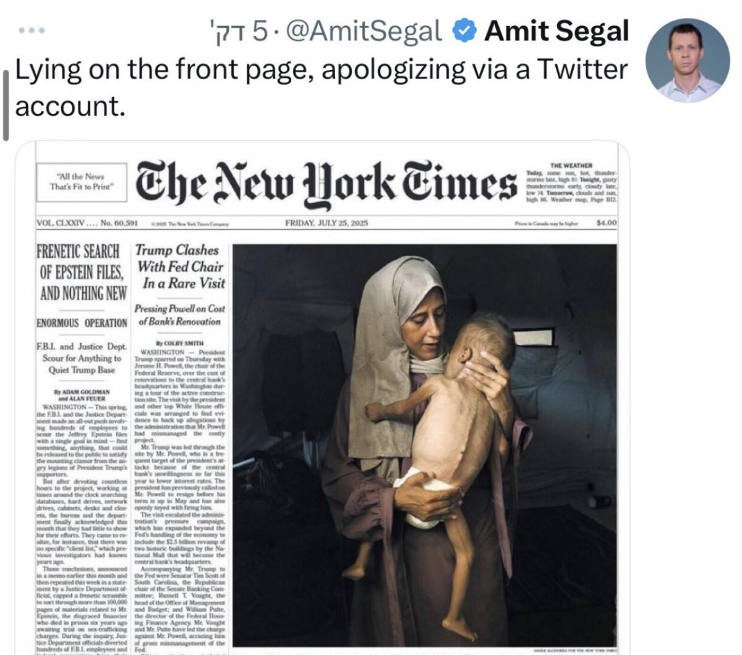The height and width of the screenshot is (655, 742).
Task: Click the 'All the News That's Fit to Print' box
Action: coord(82,181)
